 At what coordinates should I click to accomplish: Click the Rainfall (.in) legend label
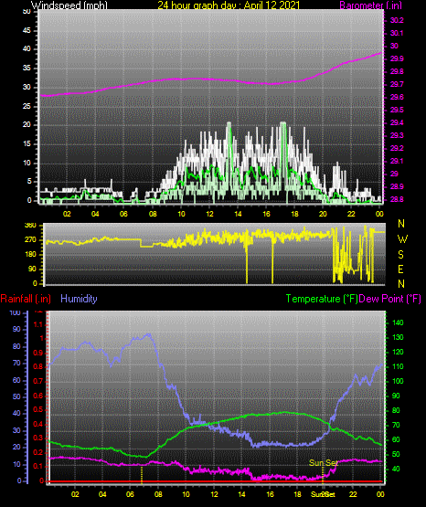coord(26,299)
